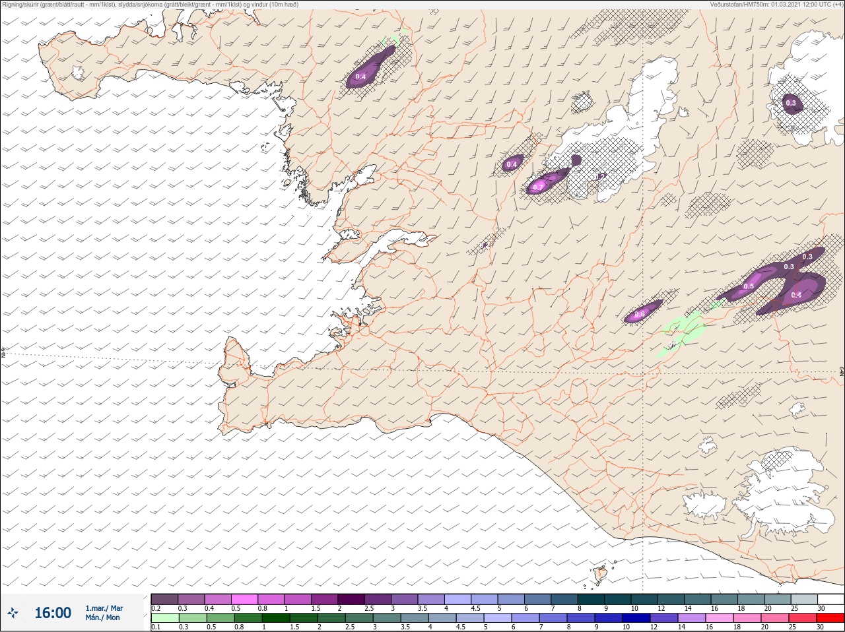
Task: Click the 0.6 precipitation value on the map
Action: click(x=639, y=315)
